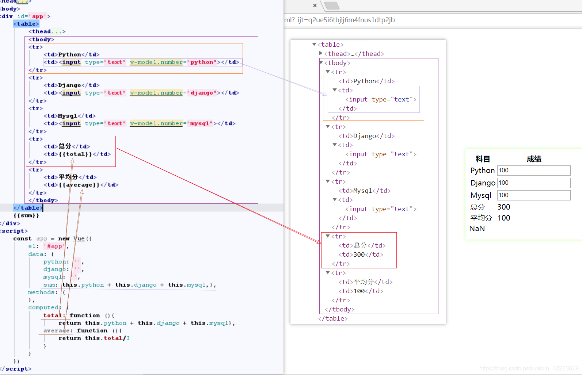Select <td>Mysql</td> in the DOM tree
582x375 pixels.
tap(365, 191)
